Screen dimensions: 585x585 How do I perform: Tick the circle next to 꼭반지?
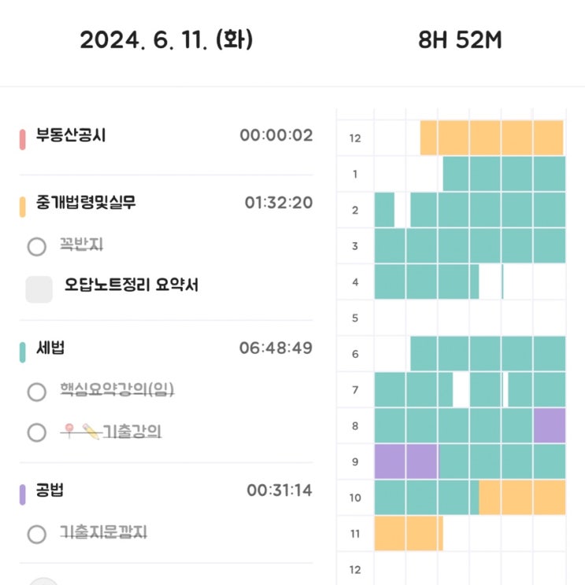point(36,247)
